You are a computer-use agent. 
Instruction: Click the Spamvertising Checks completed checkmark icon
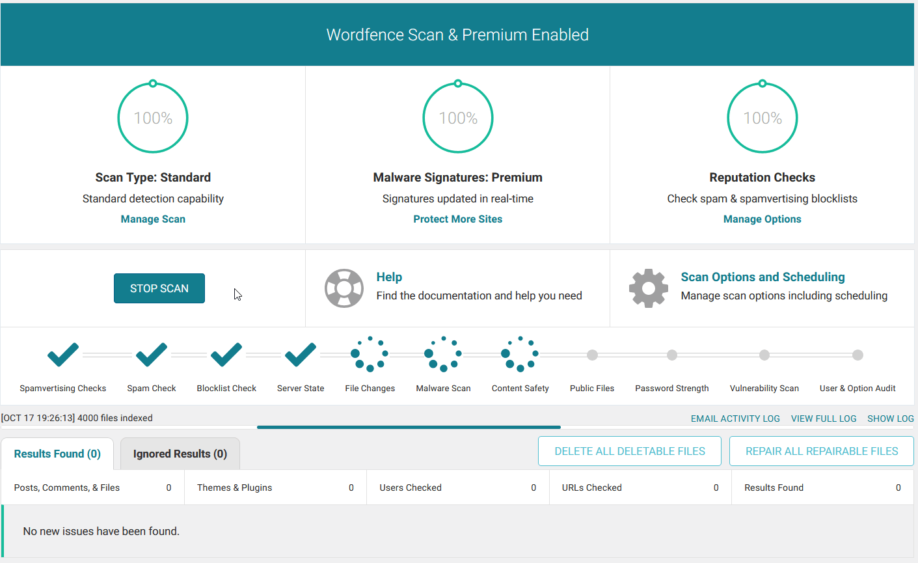click(x=62, y=354)
